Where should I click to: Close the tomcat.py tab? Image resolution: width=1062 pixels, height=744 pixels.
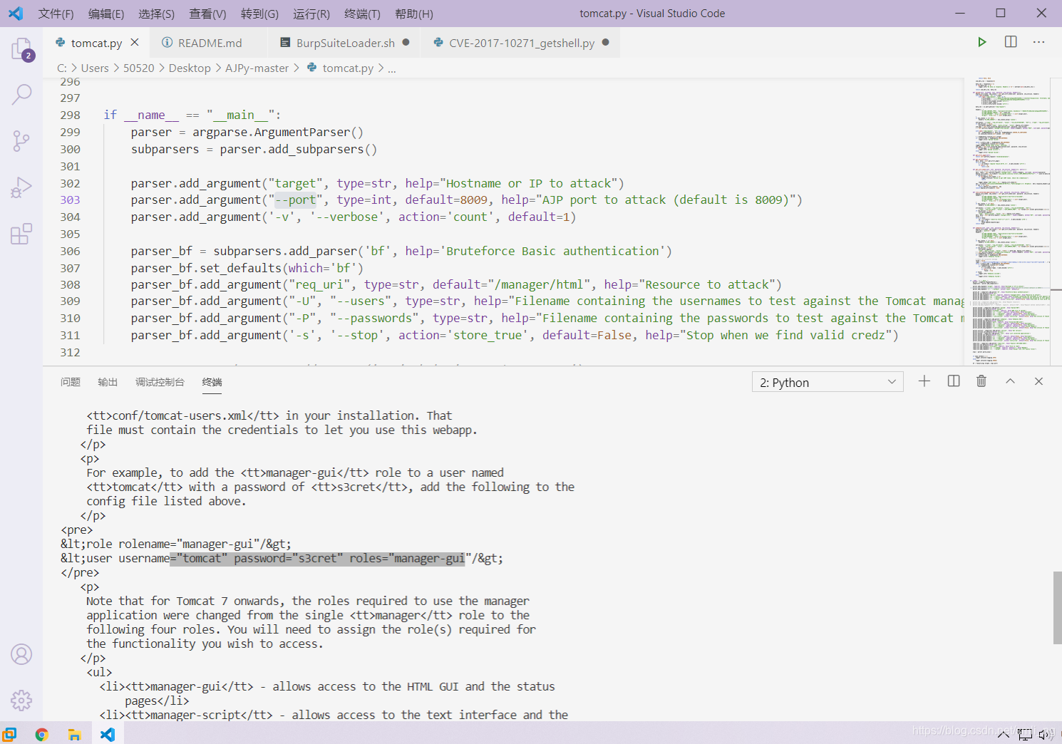135,43
